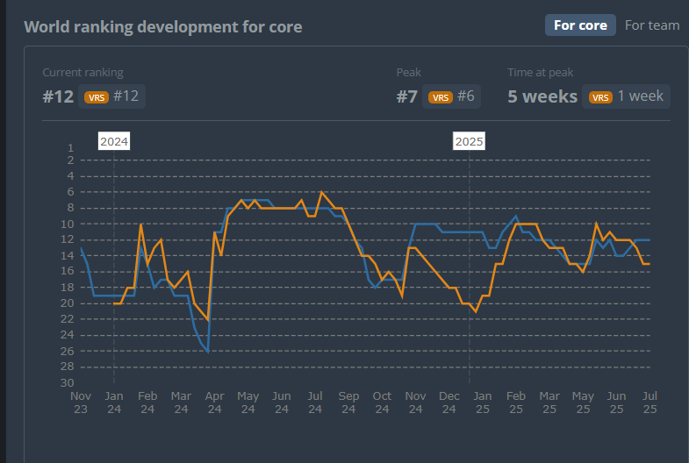
Task: Switch to the For core tab
Action: (580, 25)
